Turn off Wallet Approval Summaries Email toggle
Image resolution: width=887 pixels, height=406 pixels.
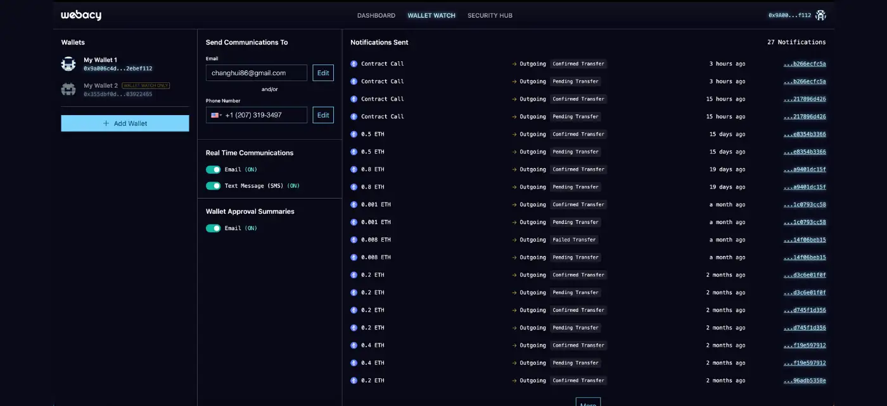[214, 228]
